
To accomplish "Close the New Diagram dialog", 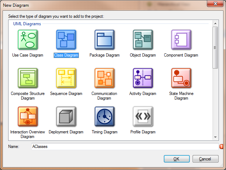I will pyautogui.click(x=215, y=4).
